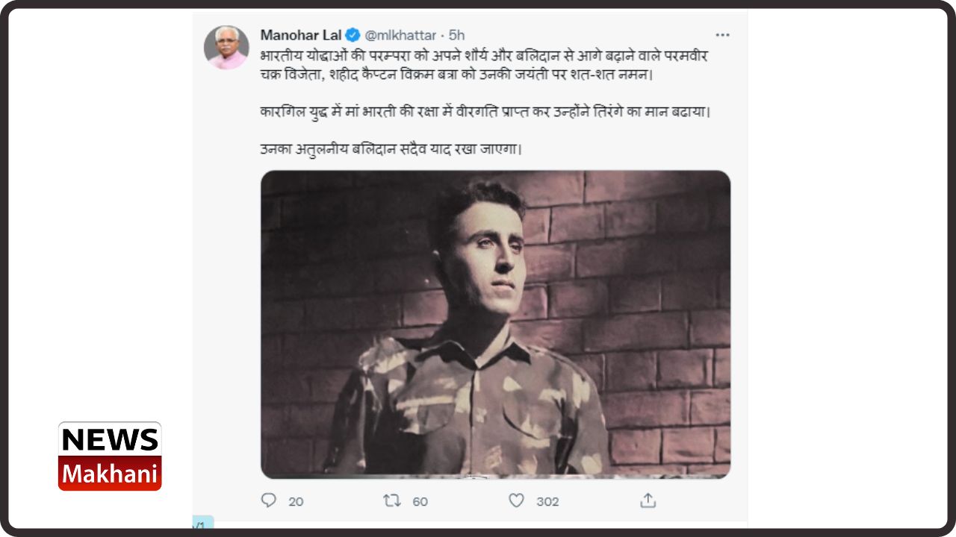Open the share icon under the tweet
Screen dimensions: 956x537
click(x=648, y=500)
